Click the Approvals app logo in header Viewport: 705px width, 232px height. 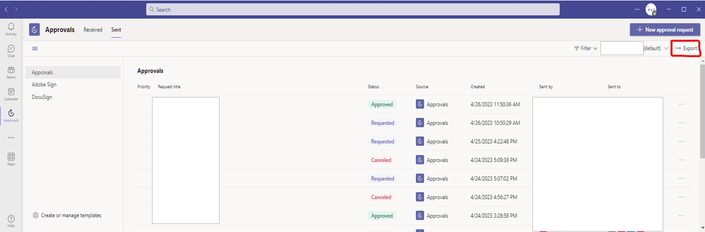pos(35,30)
